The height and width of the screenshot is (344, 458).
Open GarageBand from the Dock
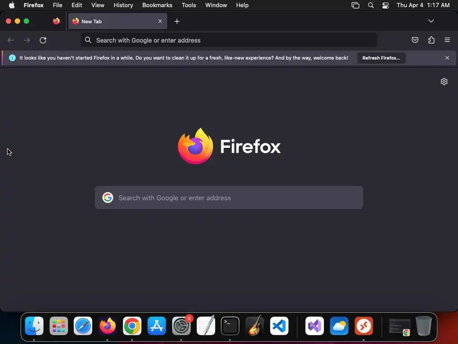coord(254,326)
